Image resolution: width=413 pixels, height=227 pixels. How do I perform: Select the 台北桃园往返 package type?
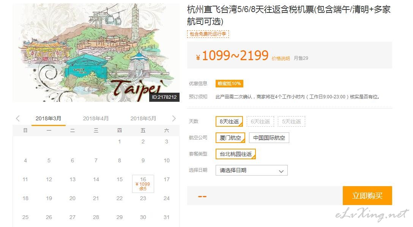click(x=236, y=154)
